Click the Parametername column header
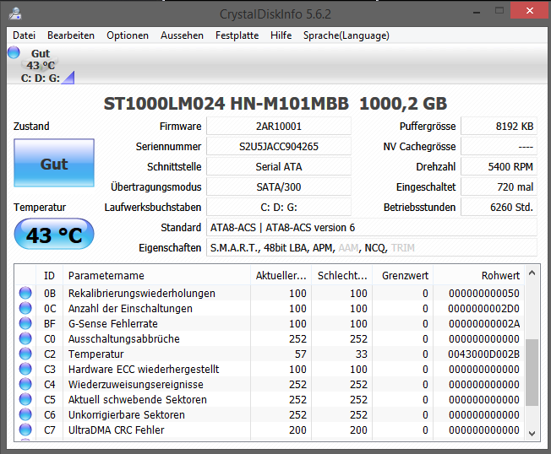Image resolution: width=551 pixels, height=454 pixels. click(x=156, y=275)
